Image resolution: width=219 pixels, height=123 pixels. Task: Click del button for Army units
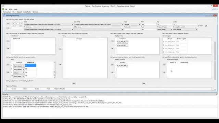(x=8, y=72)
